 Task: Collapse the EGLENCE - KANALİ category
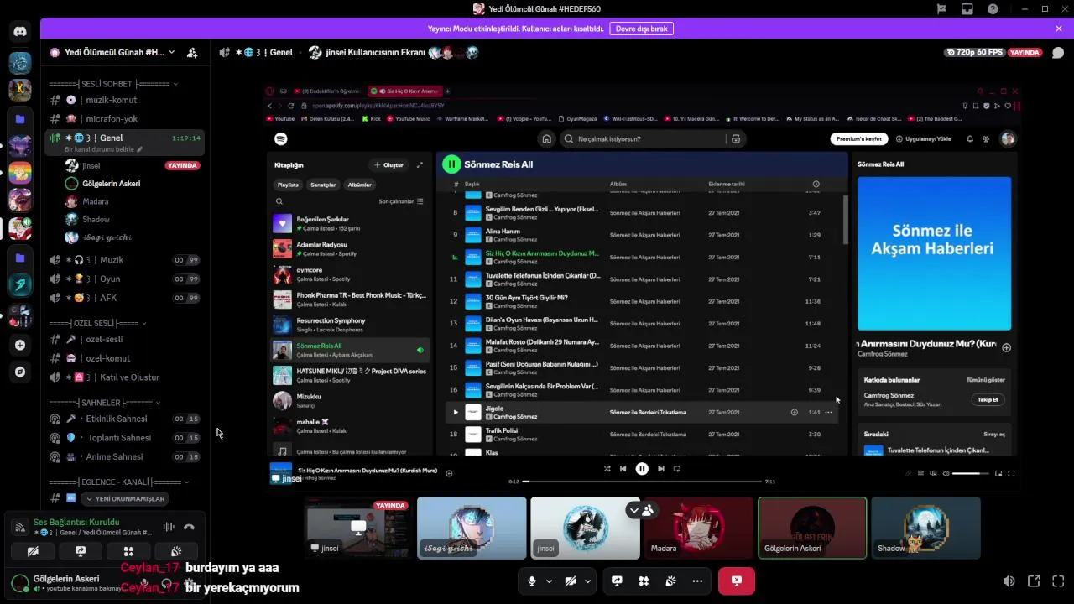coord(119,482)
